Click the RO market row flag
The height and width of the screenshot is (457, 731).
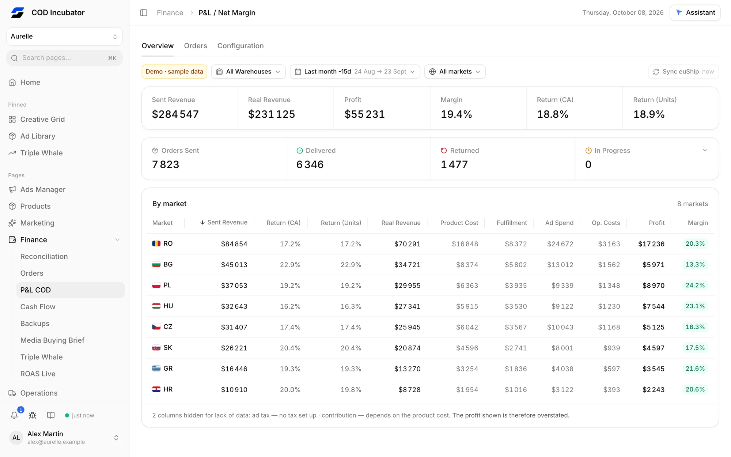point(156,243)
